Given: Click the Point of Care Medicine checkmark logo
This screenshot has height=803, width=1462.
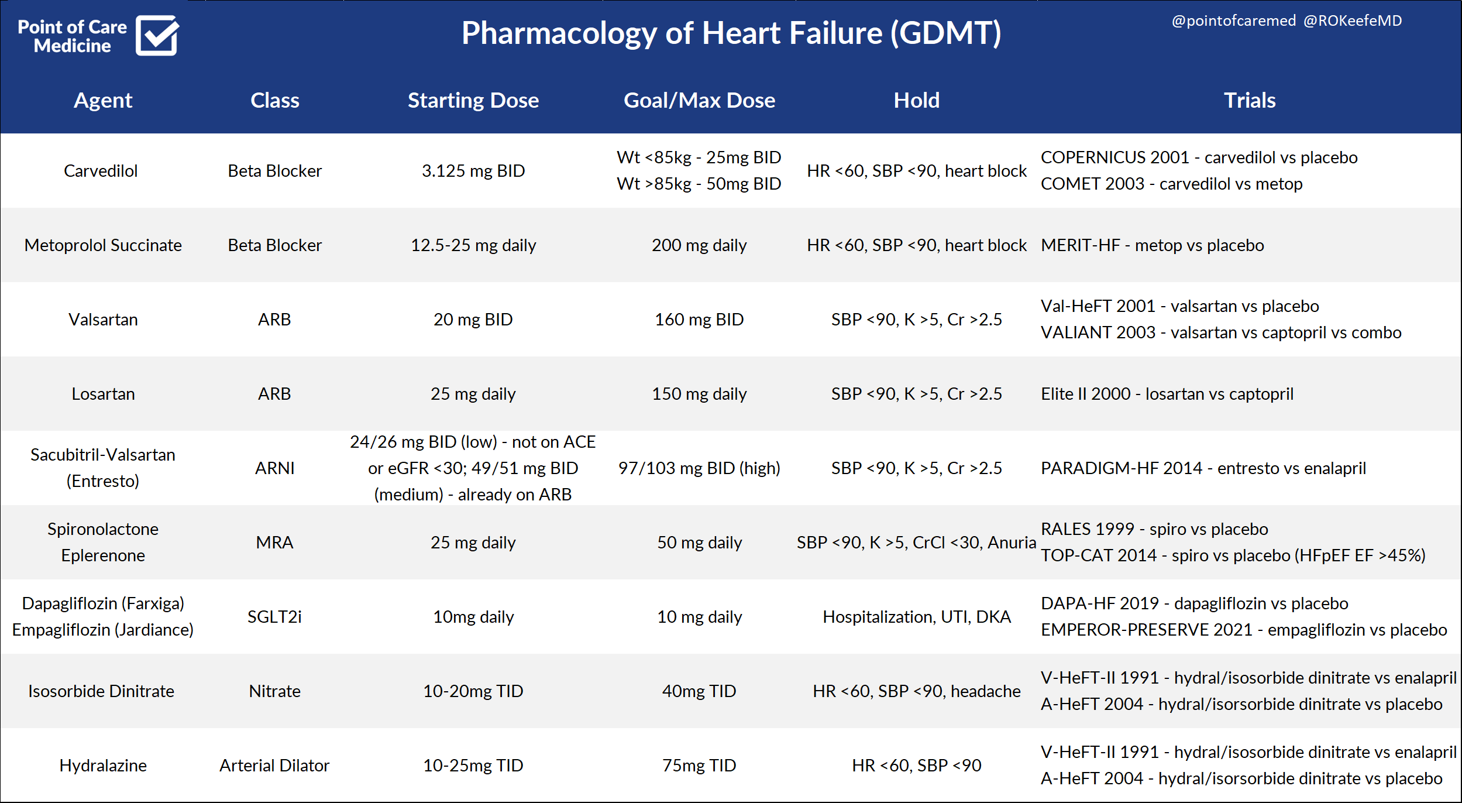Looking at the screenshot, I should [157, 36].
